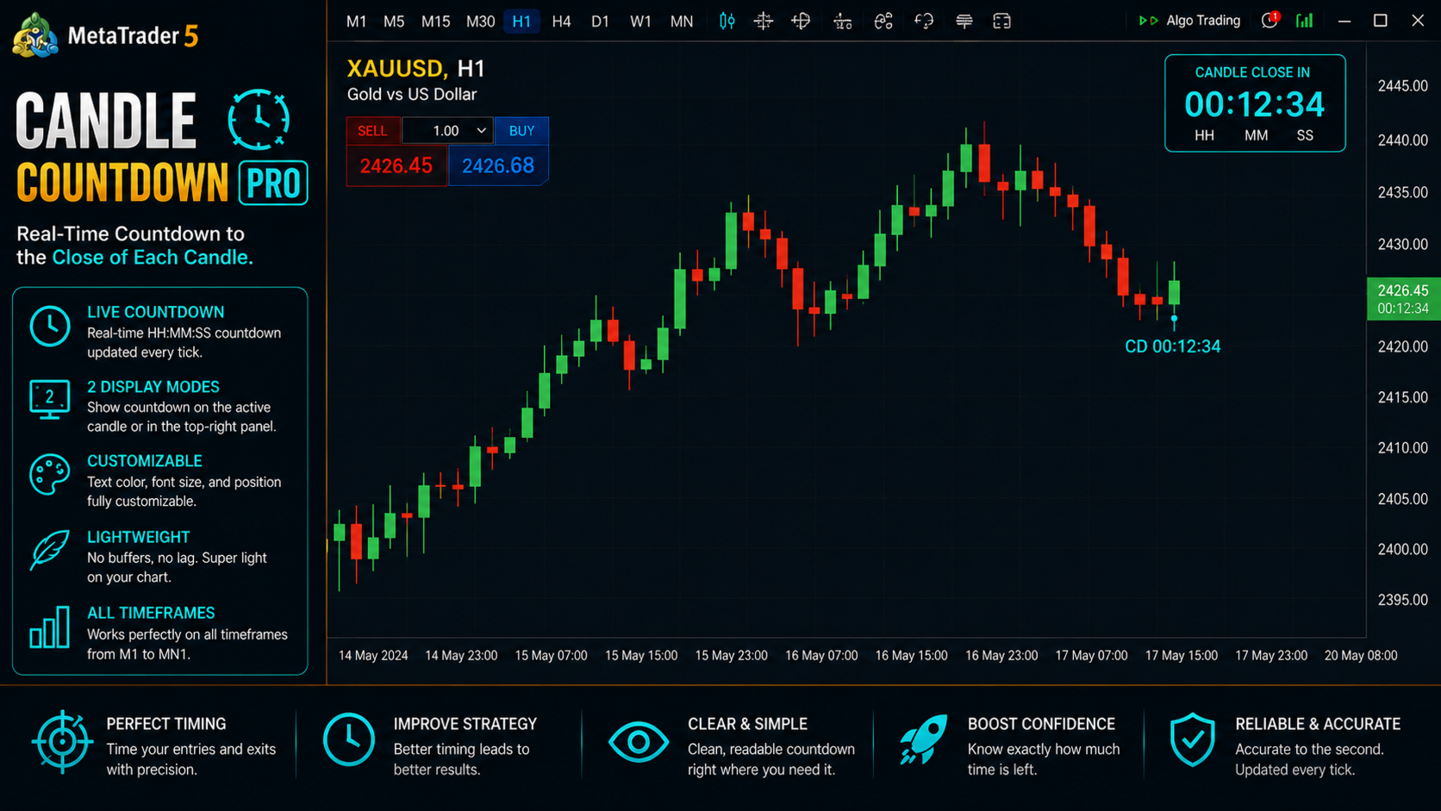Click the 20 May 08:00 time label
1441x811 pixels.
pyautogui.click(x=1361, y=656)
